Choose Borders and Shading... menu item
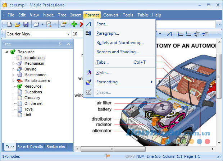This screenshot has width=223, height=161. 119,52
